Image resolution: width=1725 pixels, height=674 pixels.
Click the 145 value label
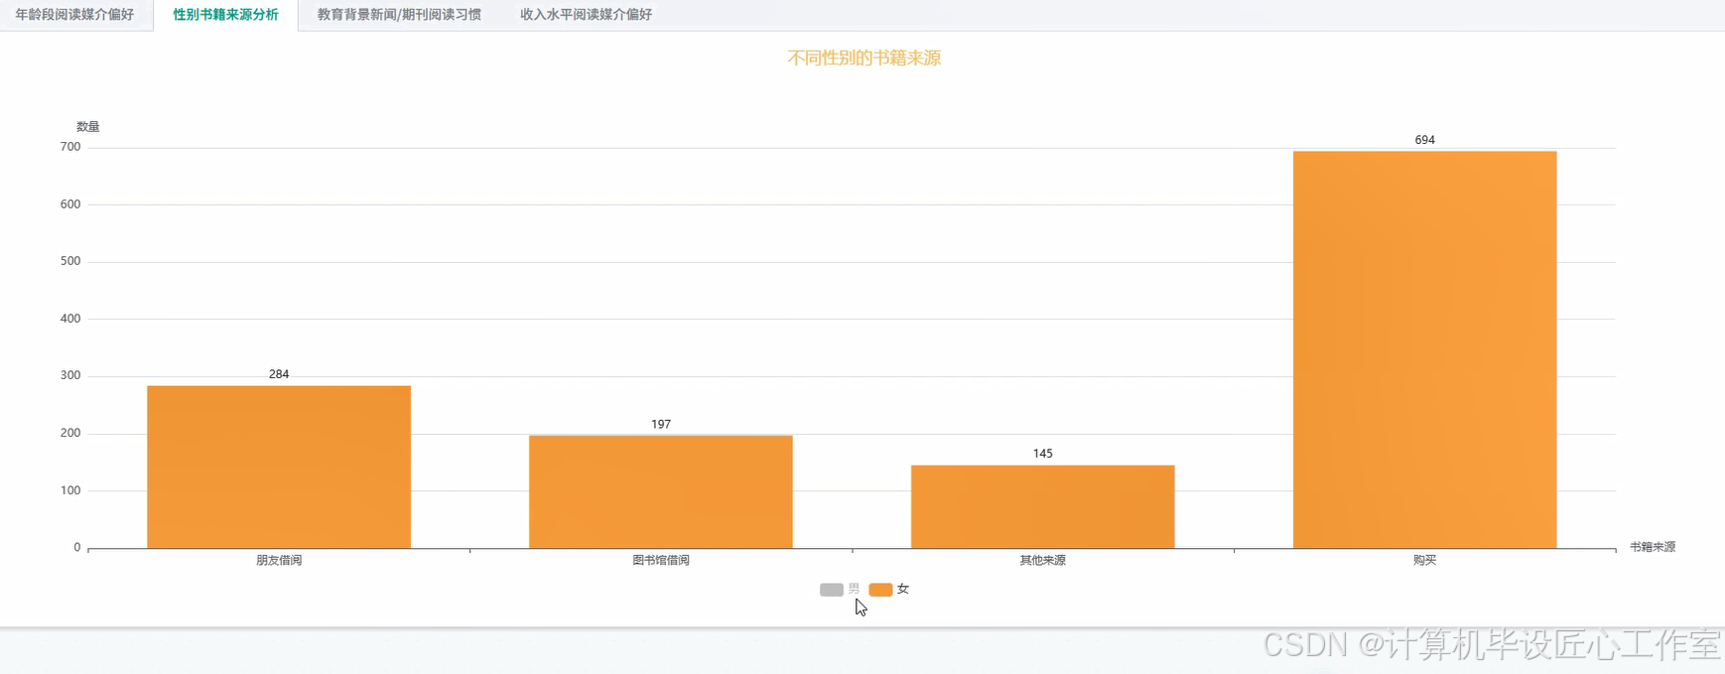(x=1043, y=454)
